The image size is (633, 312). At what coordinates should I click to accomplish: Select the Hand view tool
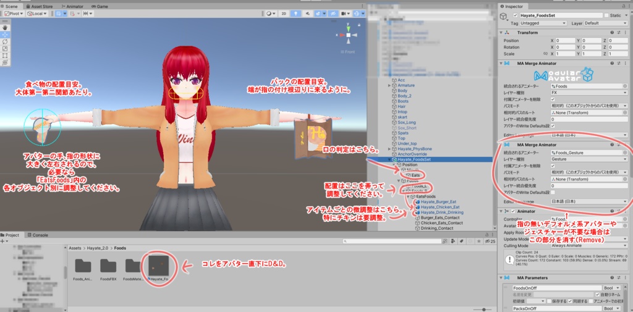(5, 28)
